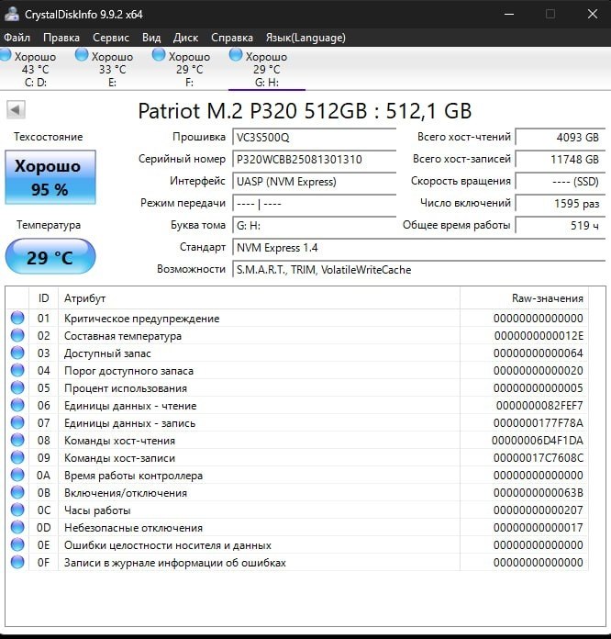The height and width of the screenshot is (639, 611).
Task: Click the Буква тома field G: H:
Action: [x=314, y=225]
